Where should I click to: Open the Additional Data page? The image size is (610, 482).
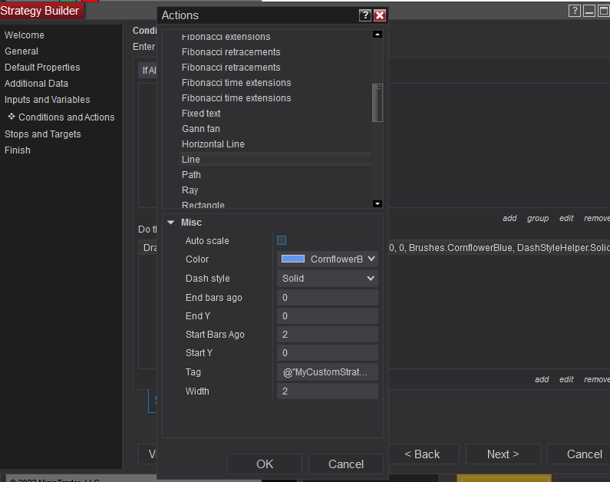point(36,83)
